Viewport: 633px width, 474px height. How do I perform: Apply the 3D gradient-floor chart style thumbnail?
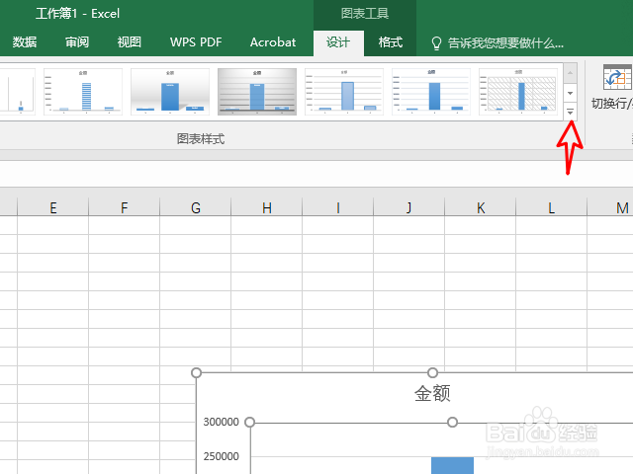(x=170, y=92)
